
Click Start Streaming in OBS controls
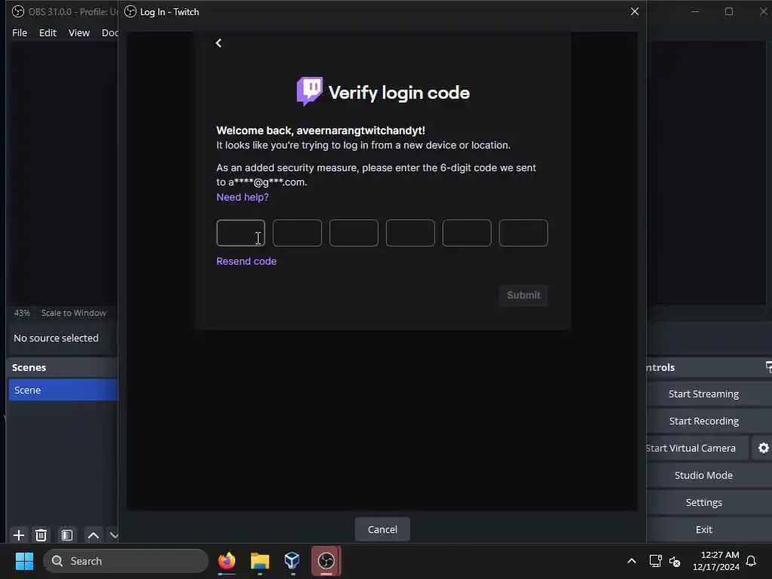point(703,394)
